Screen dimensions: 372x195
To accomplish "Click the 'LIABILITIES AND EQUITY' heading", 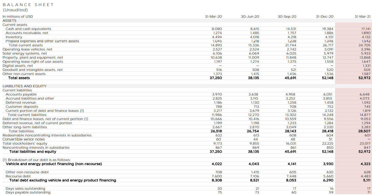I will click(25, 86).
